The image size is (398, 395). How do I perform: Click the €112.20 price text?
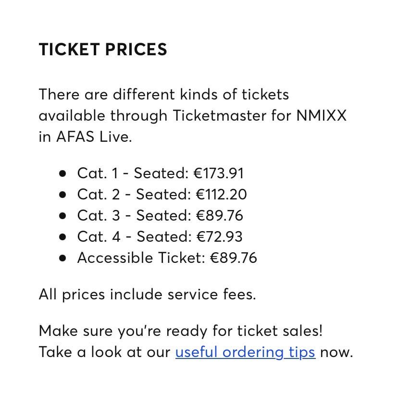[221, 195]
